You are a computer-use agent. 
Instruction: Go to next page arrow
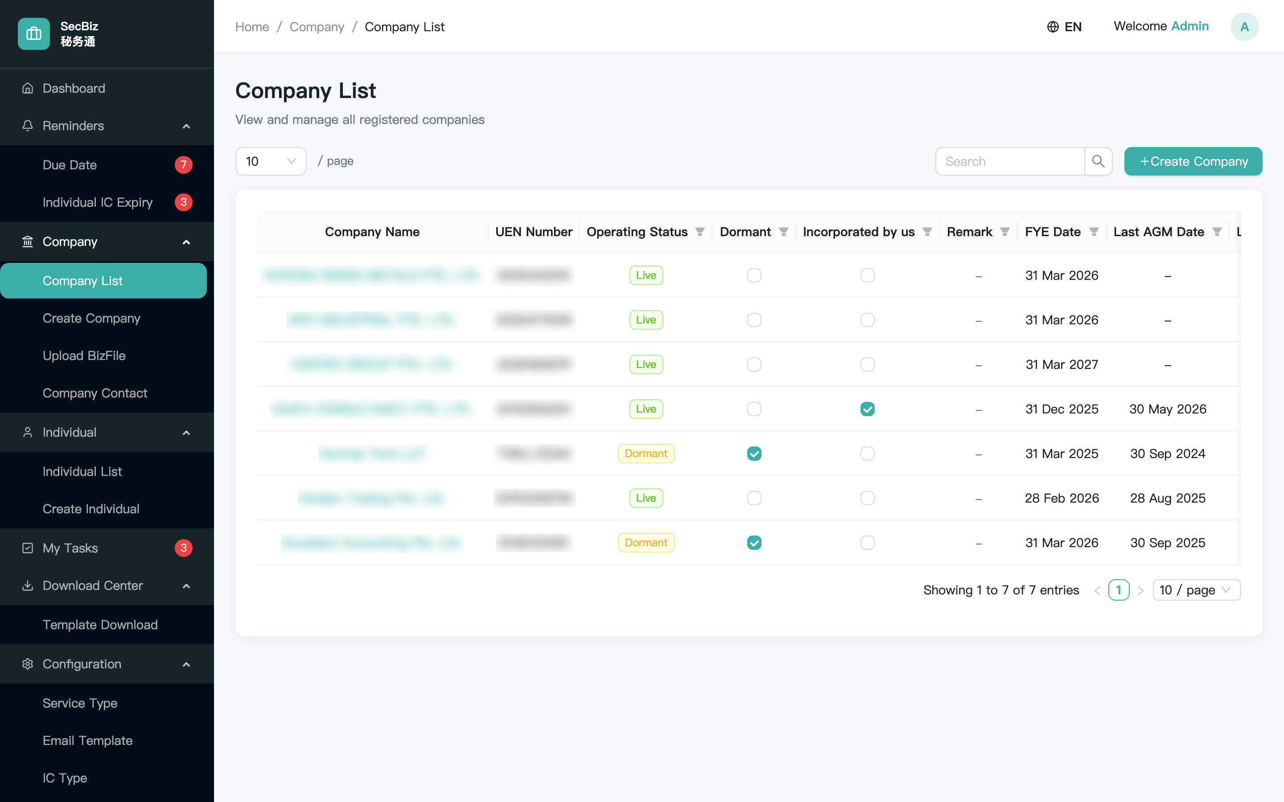pos(1140,590)
